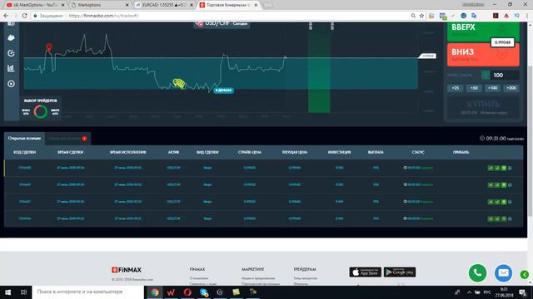Open trade code link in fourth table row
Screen dimensions: 533x299
(25, 218)
